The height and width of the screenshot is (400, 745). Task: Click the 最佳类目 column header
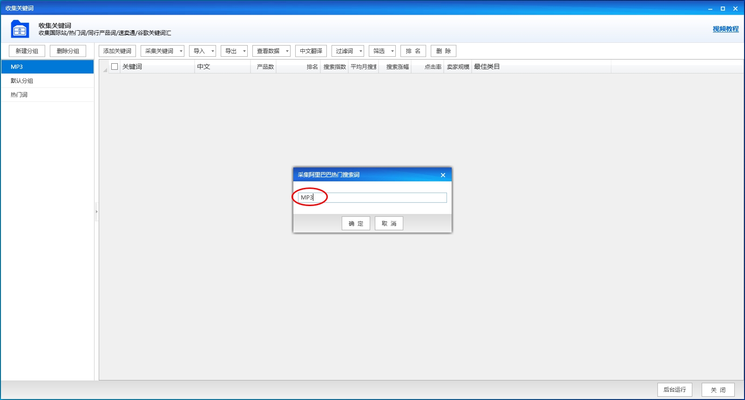[x=542, y=67]
